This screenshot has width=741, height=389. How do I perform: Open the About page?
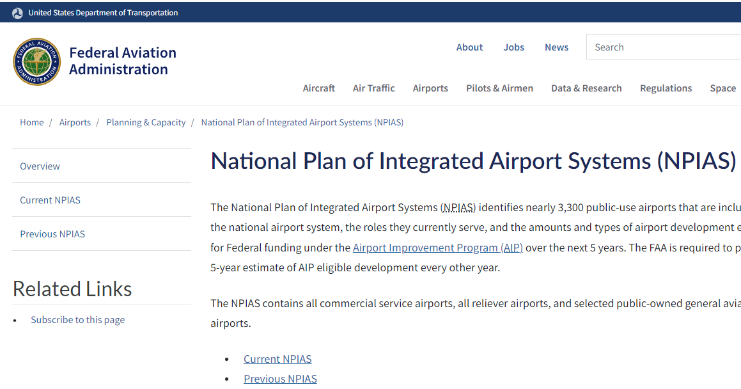tap(469, 47)
